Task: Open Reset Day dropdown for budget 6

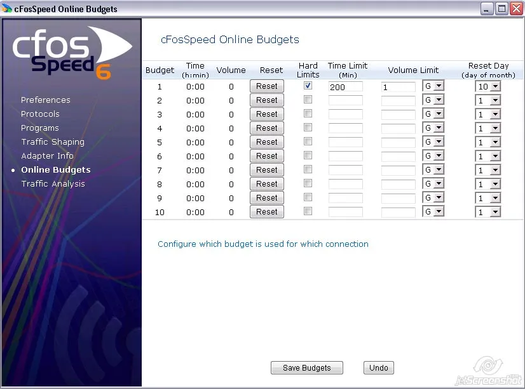Action: pos(488,156)
